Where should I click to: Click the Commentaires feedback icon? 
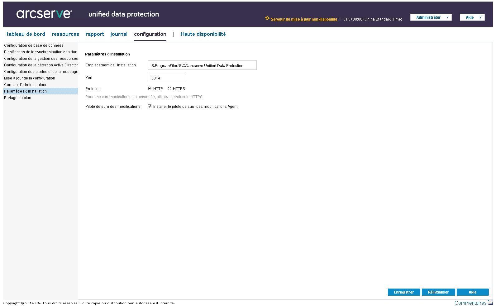pos(490,302)
